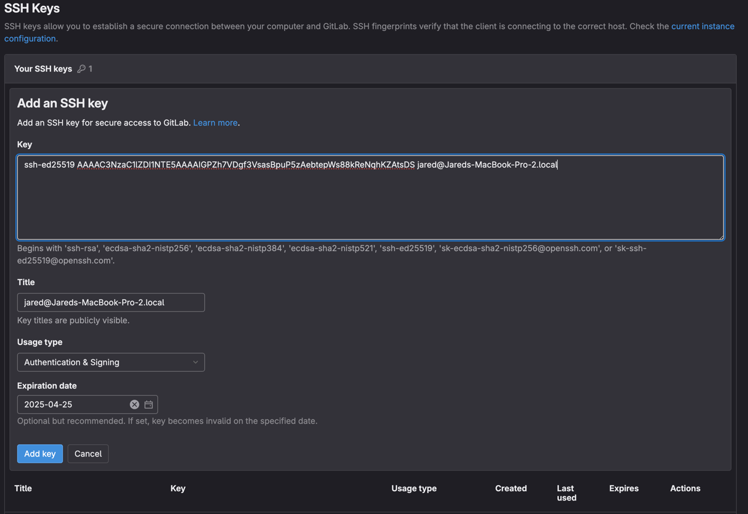Screen dimensions: 748x514
Task: Click into the Title input field
Action: [111, 302]
